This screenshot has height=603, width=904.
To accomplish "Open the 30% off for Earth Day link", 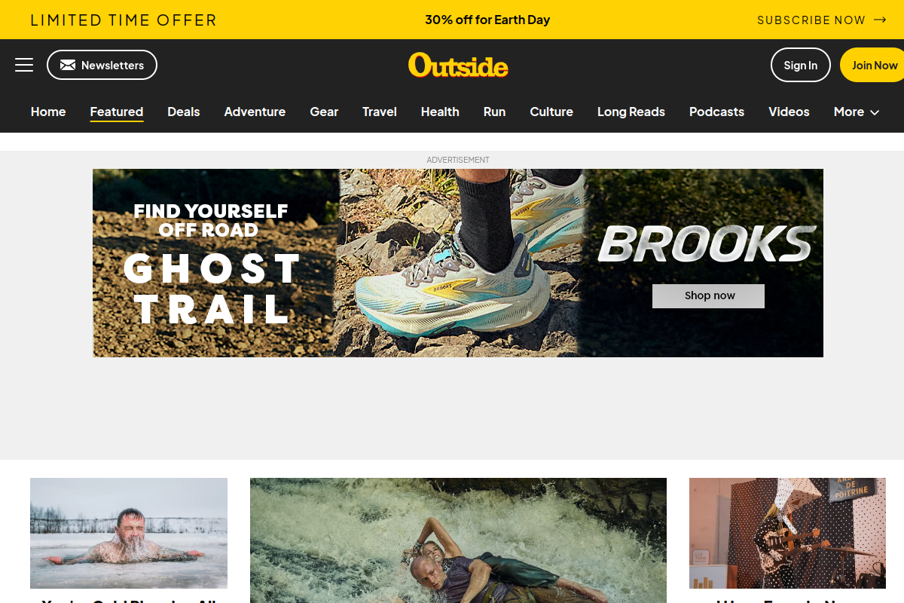I will click(x=487, y=20).
